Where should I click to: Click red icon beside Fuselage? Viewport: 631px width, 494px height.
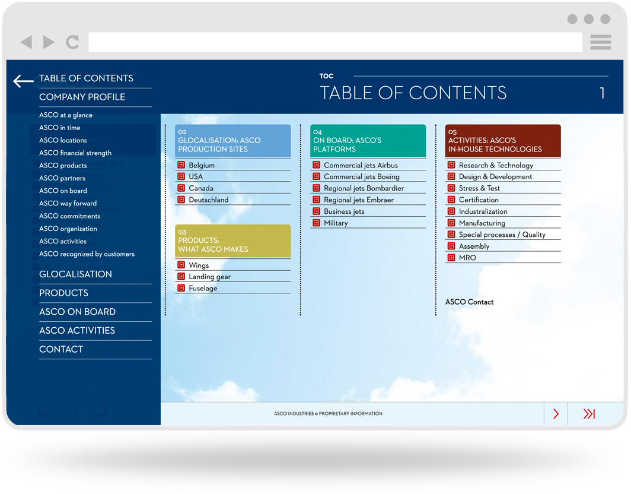181,288
